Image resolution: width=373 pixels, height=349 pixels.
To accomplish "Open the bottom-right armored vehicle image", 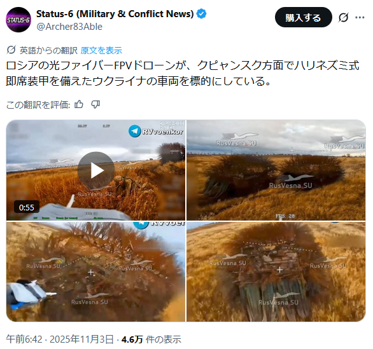I will (276, 271).
